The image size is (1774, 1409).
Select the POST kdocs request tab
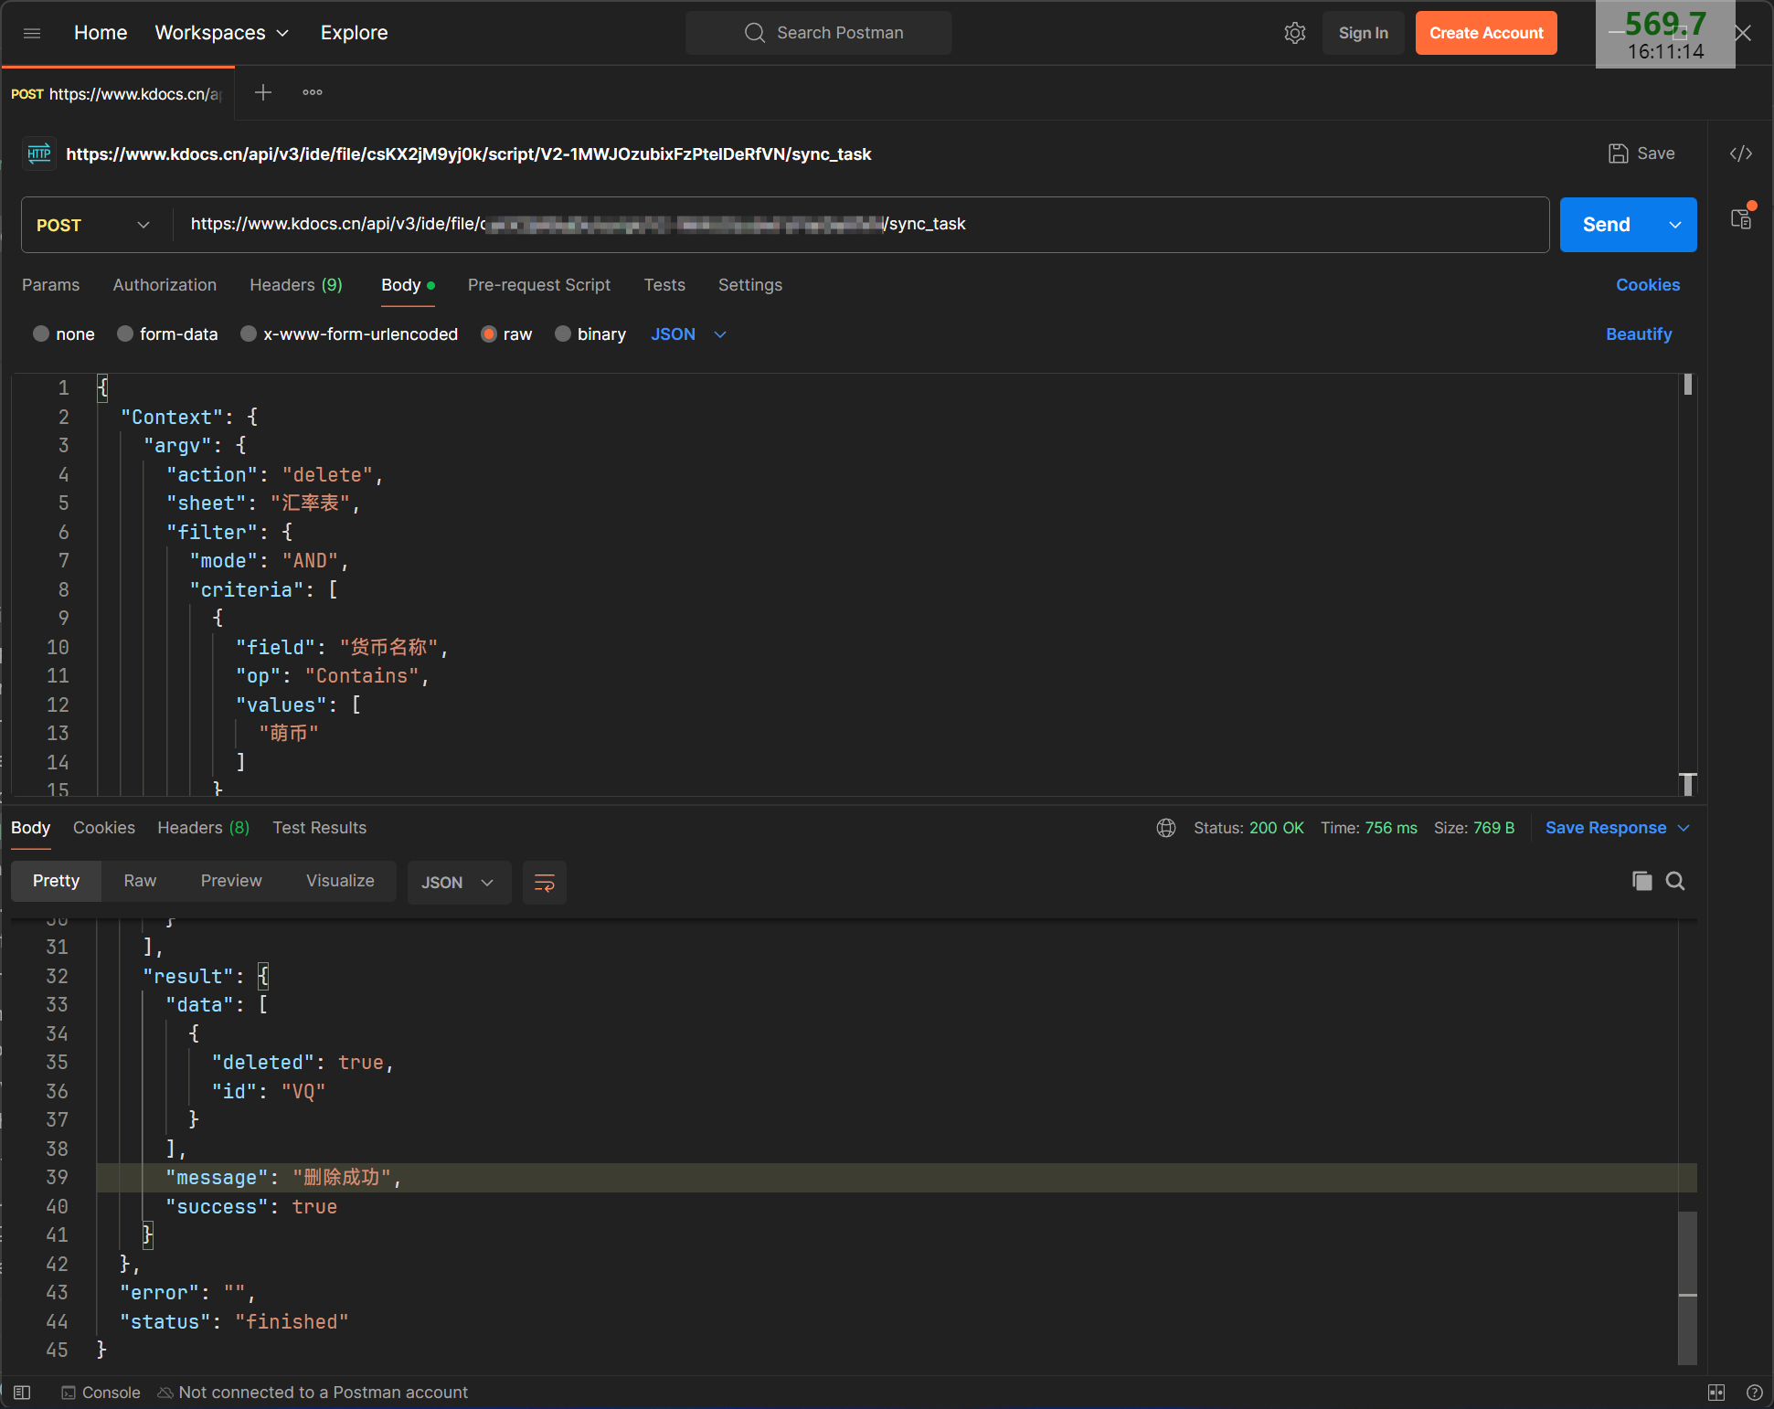point(117,94)
